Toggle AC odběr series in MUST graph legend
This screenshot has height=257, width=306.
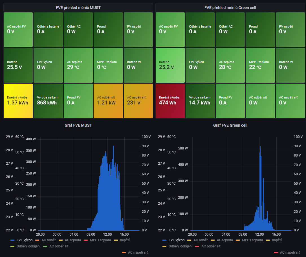49,240
